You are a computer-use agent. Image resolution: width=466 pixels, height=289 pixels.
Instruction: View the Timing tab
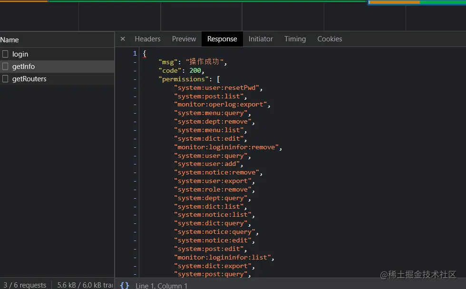[x=295, y=39]
